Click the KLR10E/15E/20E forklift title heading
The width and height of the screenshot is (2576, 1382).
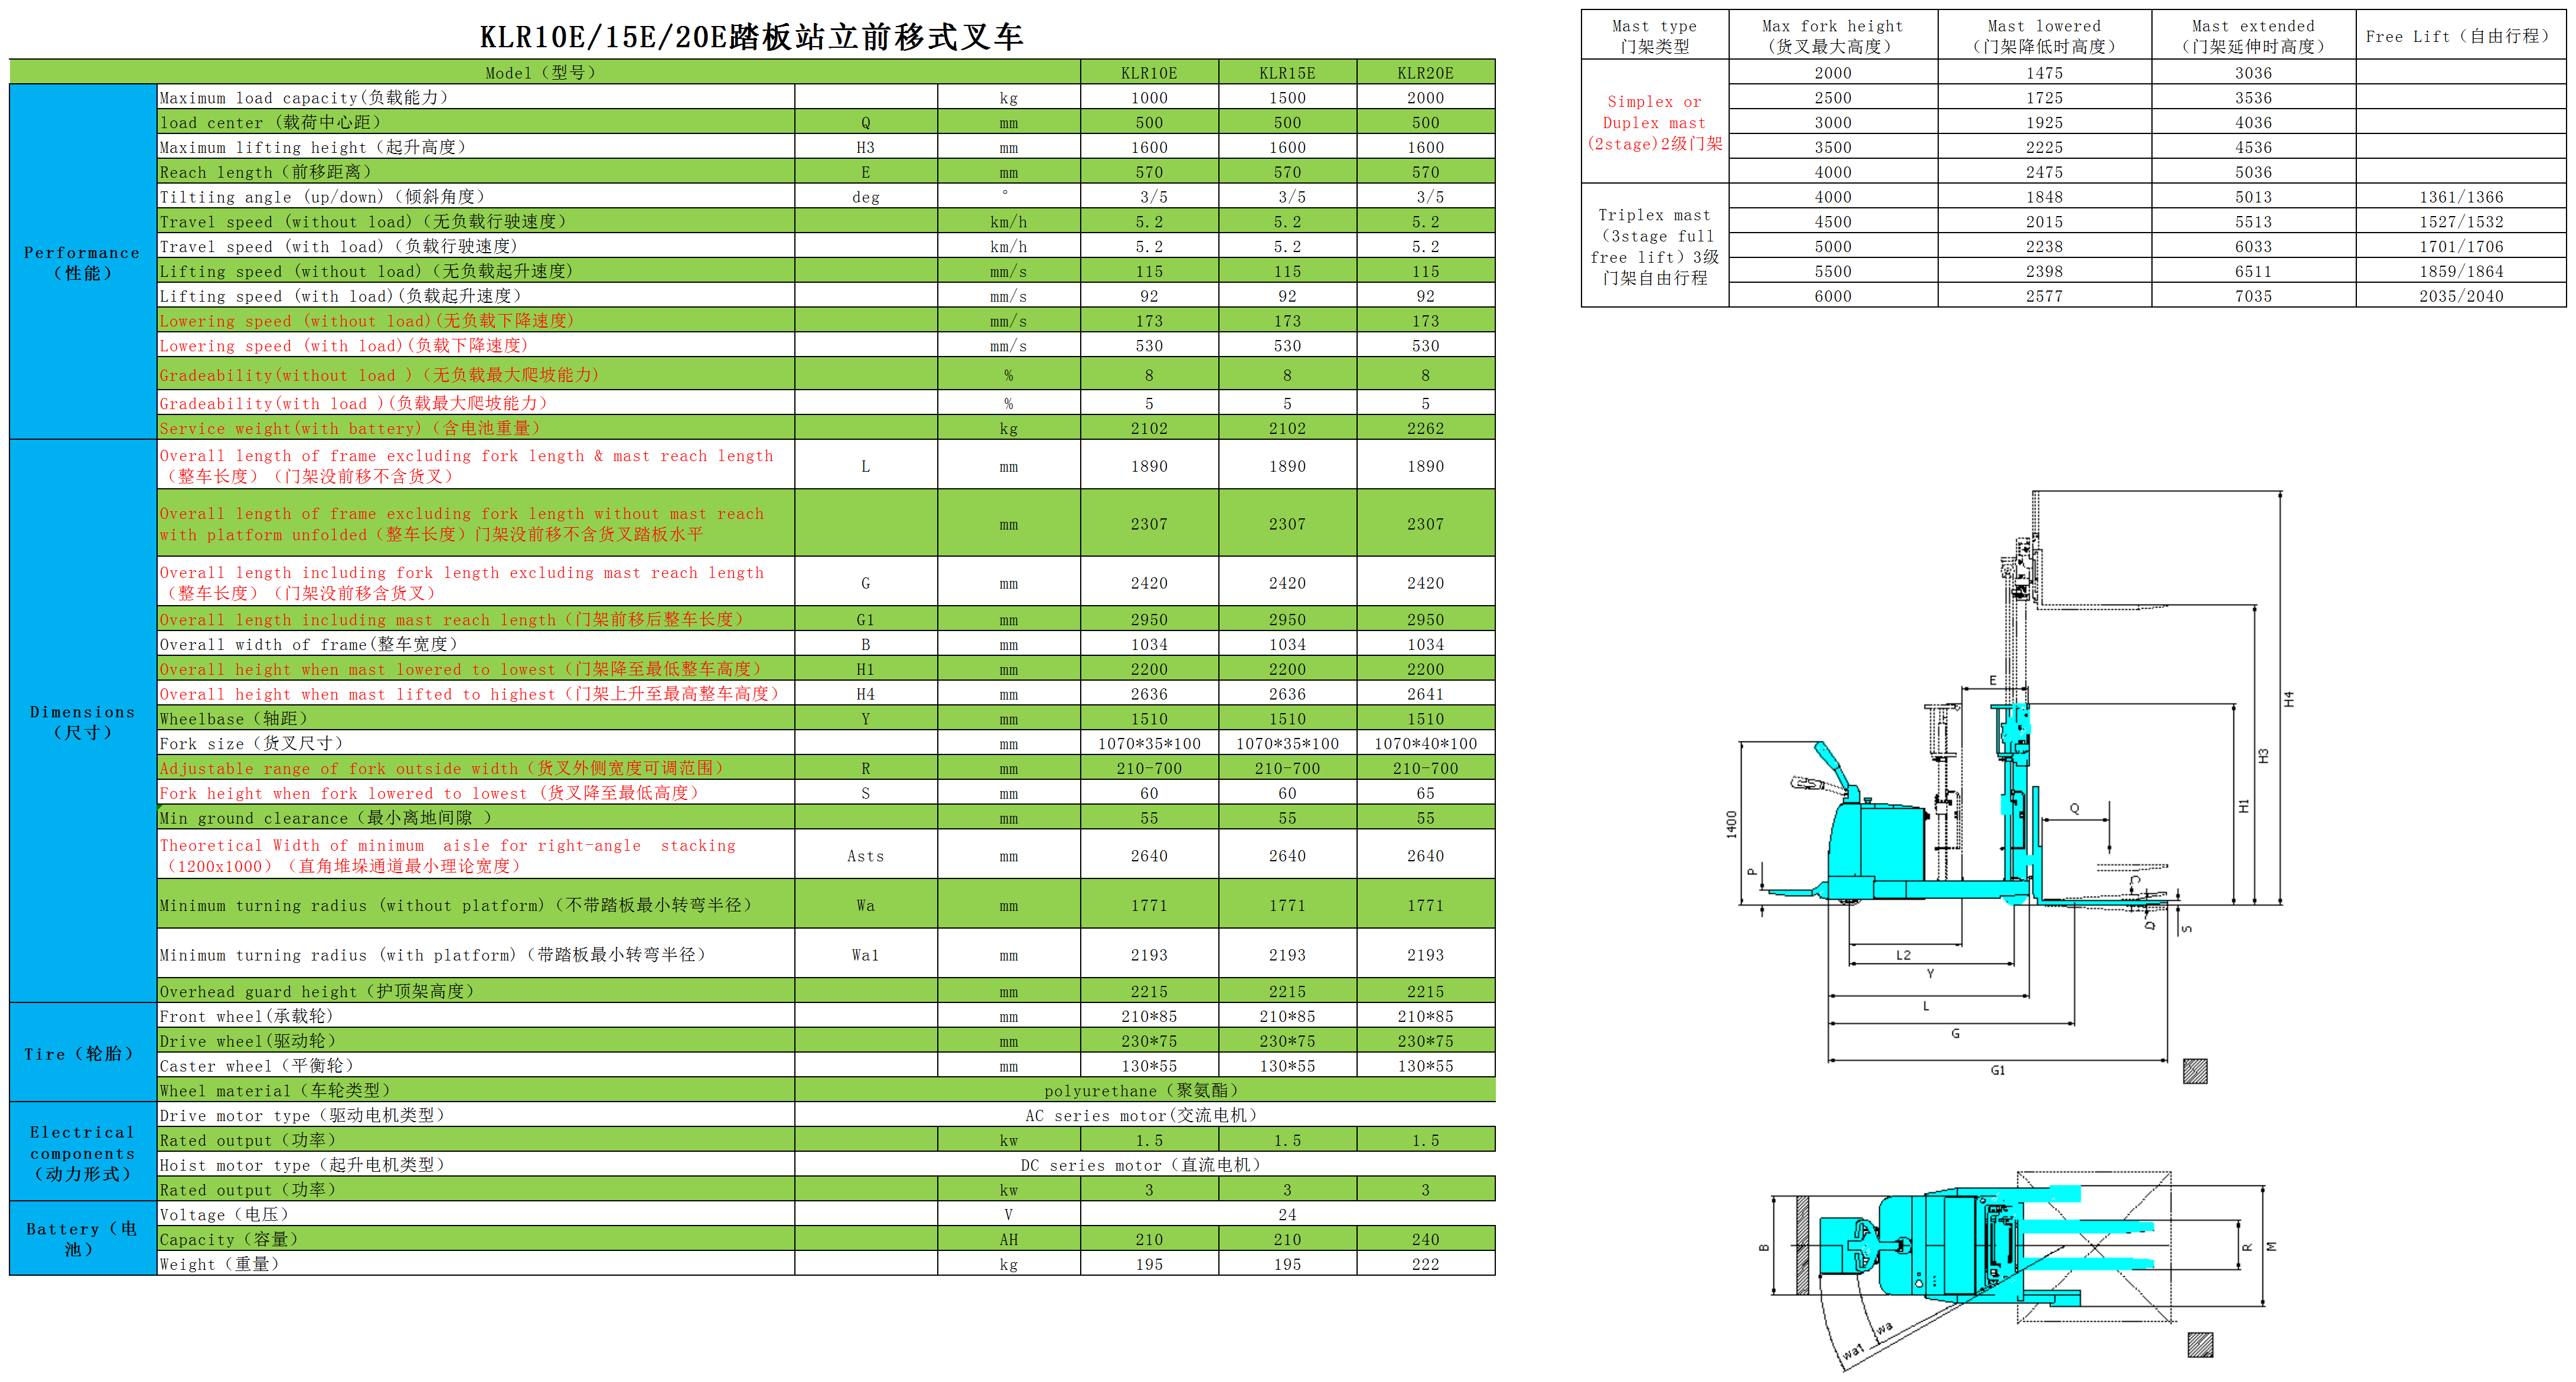click(x=751, y=37)
